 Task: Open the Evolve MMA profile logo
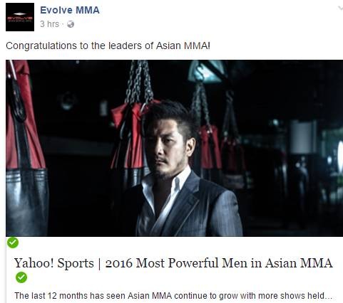tap(20, 17)
